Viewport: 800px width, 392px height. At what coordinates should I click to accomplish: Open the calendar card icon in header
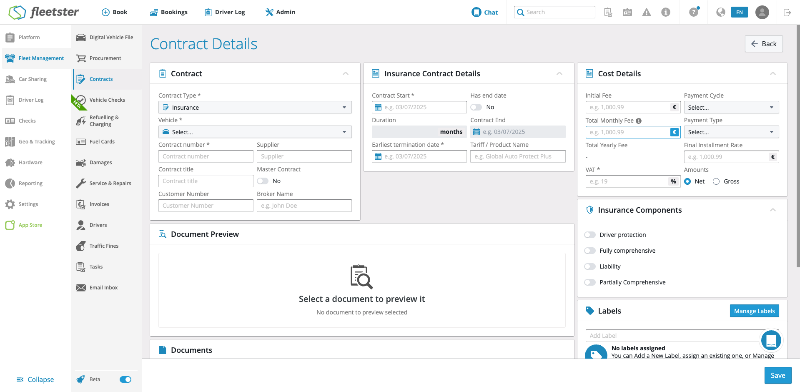tap(627, 12)
